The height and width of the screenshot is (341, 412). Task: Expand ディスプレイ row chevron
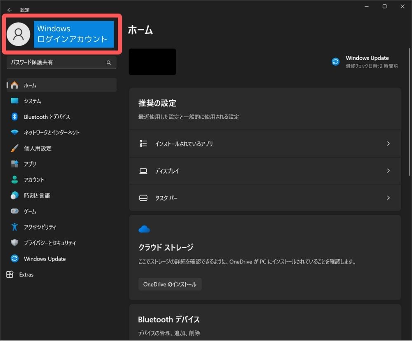pyautogui.click(x=389, y=171)
